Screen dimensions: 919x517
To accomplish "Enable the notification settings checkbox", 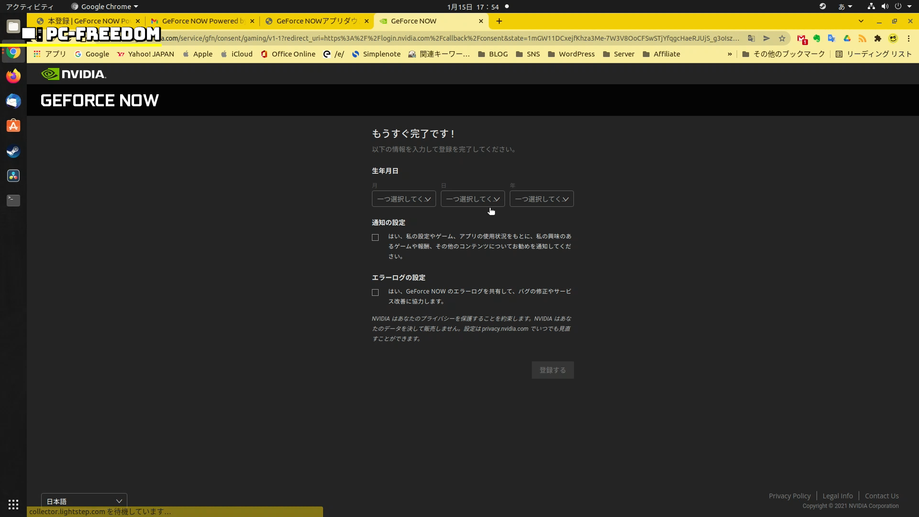I will pyautogui.click(x=375, y=237).
